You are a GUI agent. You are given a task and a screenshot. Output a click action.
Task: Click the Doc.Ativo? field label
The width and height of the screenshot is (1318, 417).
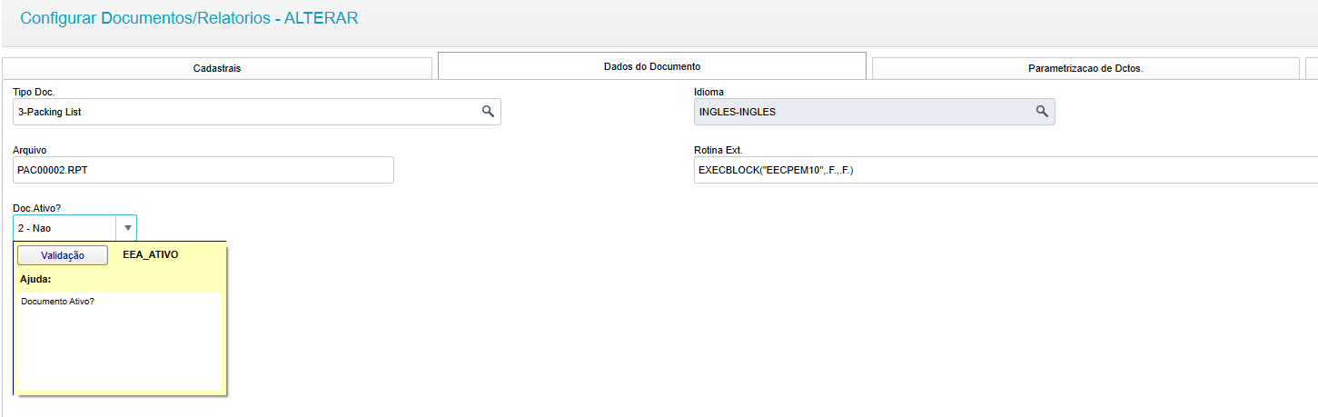38,208
